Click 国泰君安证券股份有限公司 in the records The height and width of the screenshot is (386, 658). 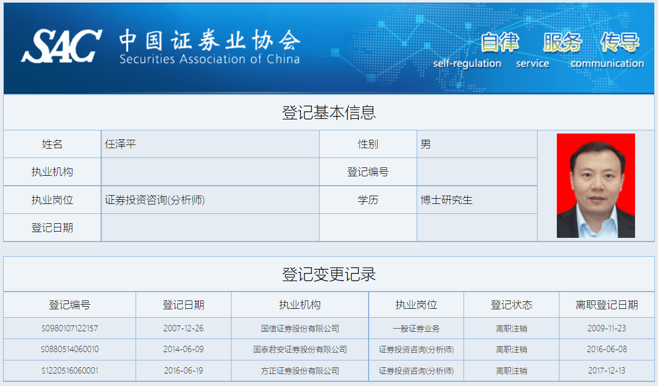pos(300,349)
